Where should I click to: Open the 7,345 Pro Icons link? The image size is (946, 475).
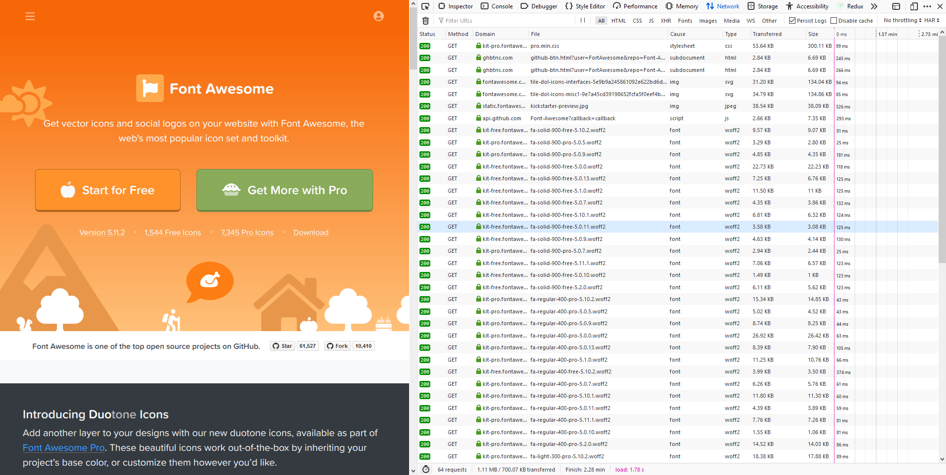[247, 233]
